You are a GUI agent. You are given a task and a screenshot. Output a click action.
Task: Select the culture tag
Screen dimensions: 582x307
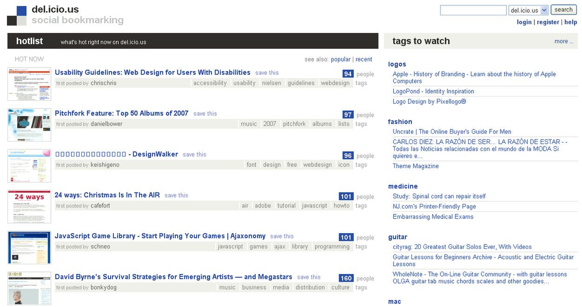click(x=340, y=287)
